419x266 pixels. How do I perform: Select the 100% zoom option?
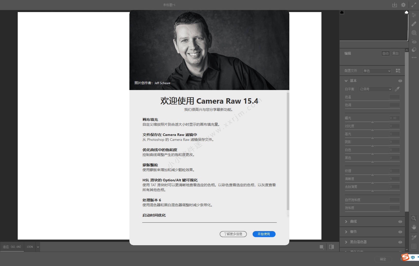click(30, 247)
